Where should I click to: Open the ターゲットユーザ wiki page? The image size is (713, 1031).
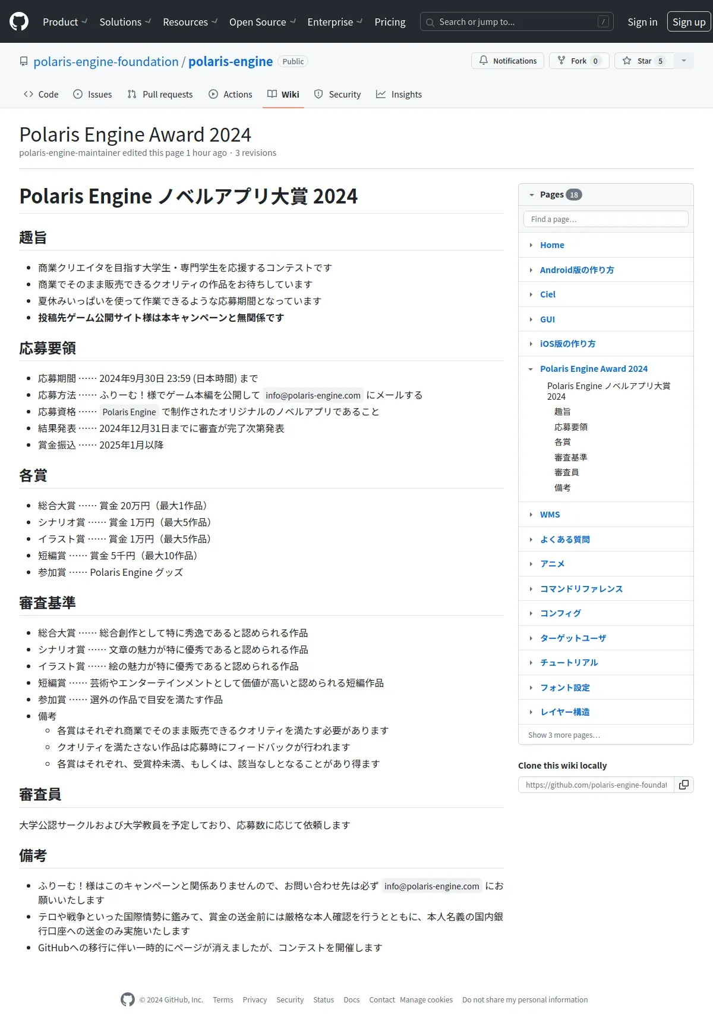point(573,638)
